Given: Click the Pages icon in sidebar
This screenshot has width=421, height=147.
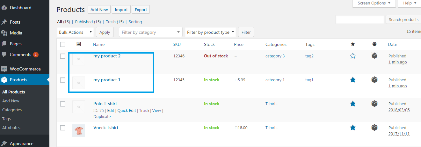Looking at the screenshot, I should tap(4, 44).
